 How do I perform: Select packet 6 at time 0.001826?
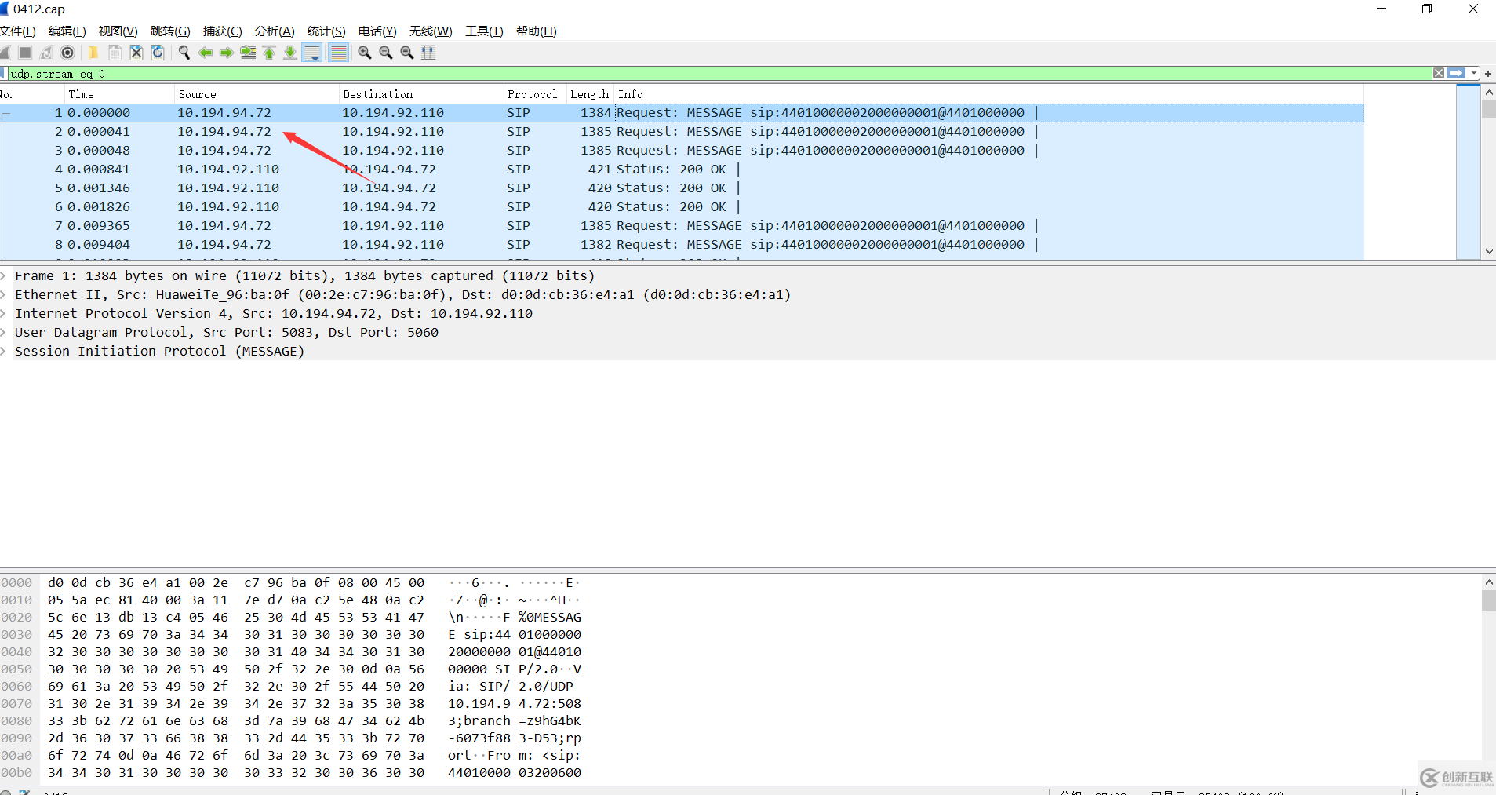(682, 207)
